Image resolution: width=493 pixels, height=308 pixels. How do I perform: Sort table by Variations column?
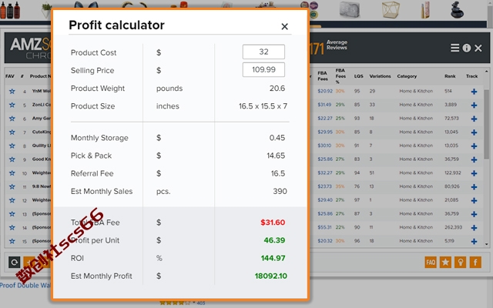click(x=380, y=76)
